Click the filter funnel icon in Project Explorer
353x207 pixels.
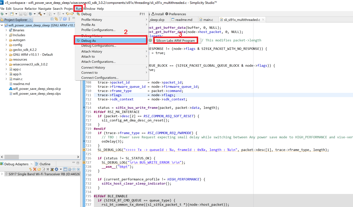click(x=60, y=19)
